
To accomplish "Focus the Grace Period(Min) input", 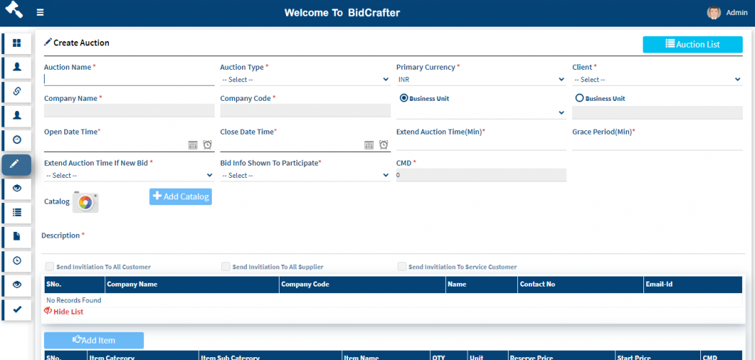I will tap(657, 144).
